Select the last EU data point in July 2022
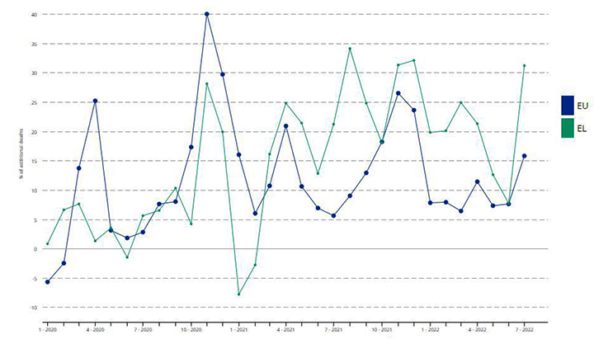 pyautogui.click(x=525, y=156)
